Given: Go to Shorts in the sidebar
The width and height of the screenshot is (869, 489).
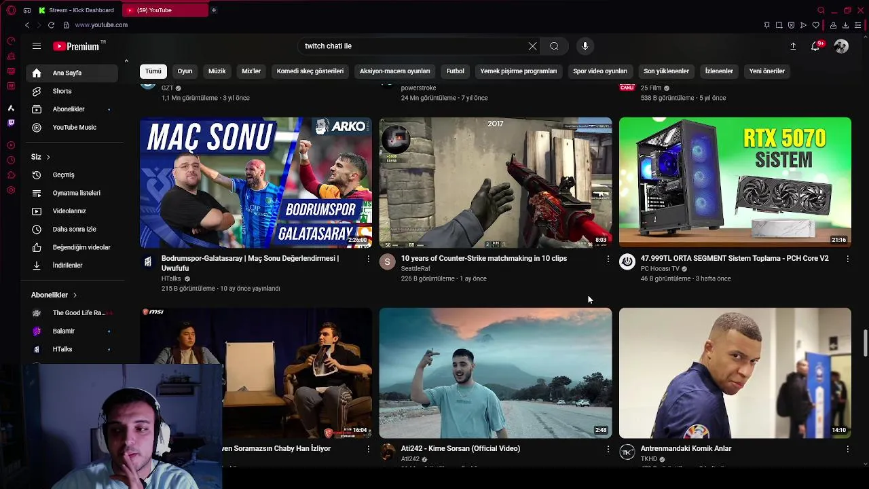Looking at the screenshot, I should pyautogui.click(x=71, y=91).
